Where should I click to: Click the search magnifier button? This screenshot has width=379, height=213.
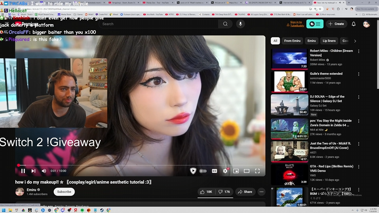click(225, 24)
